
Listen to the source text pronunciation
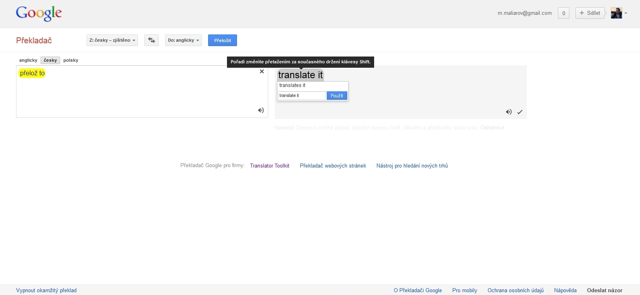(x=261, y=110)
